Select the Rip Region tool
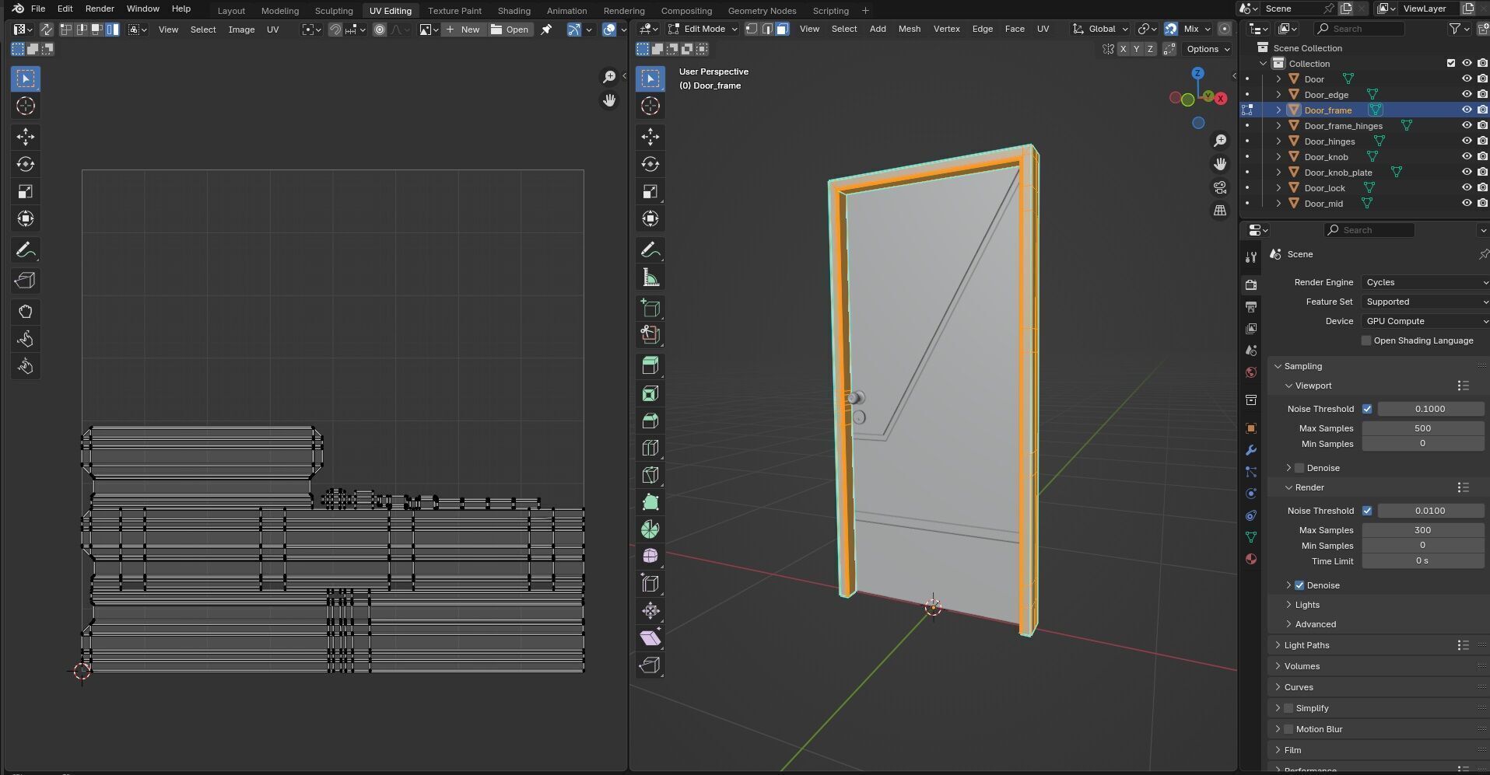The height and width of the screenshot is (775, 1490). [x=650, y=665]
